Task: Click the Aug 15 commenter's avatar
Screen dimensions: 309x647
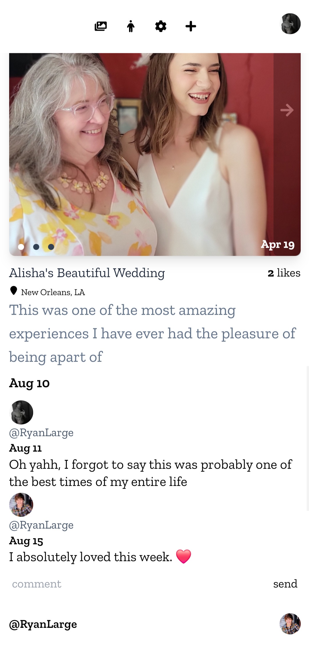Action: pyautogui.click(x=21, y=505)
